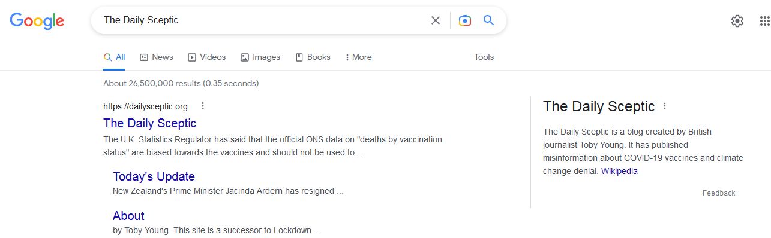The width and height of the screenshot is (771, 238).
Task: Select the Books tab
Action: click(x=313, y=57)
